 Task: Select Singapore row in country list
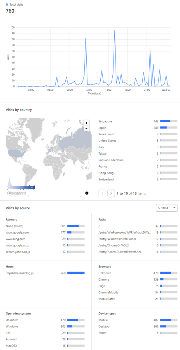138,121
